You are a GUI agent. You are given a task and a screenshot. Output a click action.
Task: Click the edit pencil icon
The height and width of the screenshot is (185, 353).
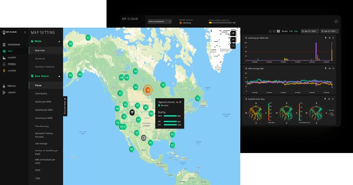[x=336, y=21]
